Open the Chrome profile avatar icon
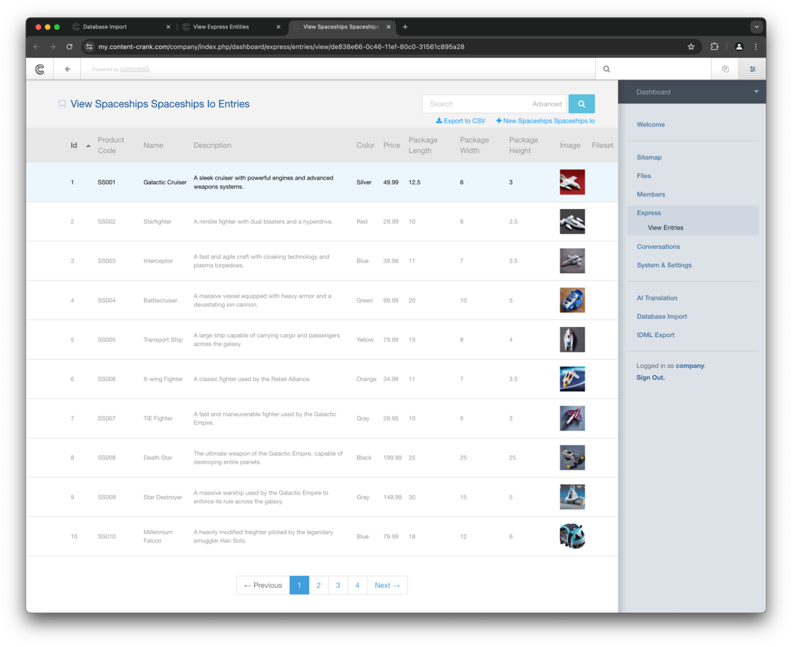Image resolution: width=792 pixels, height=647 pixels. [x=739, y=47]
